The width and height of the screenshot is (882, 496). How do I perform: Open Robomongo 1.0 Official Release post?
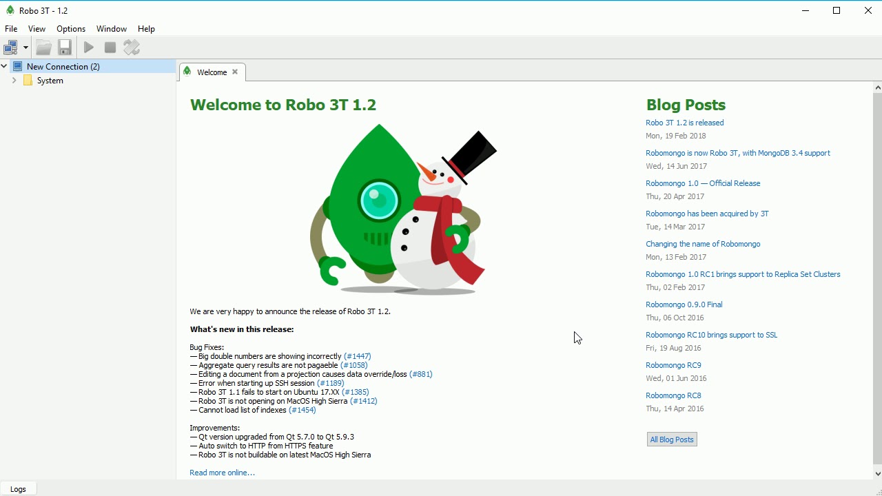[x=703, y=183]
